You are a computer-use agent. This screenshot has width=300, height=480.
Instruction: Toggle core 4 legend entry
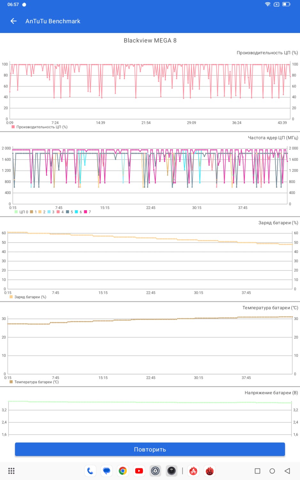[x=60, y=212]
